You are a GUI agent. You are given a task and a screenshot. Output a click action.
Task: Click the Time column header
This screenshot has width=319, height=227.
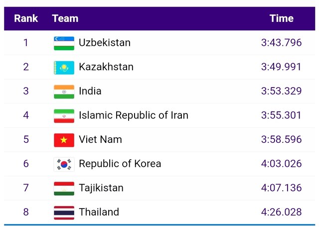281,18
